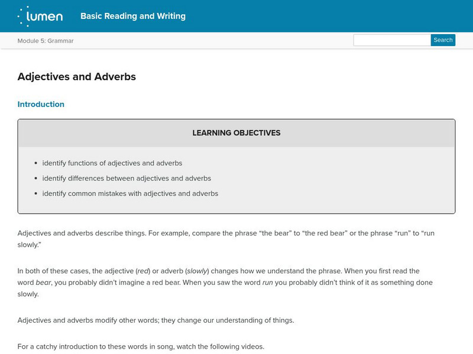Open the Basic Reading and Writing course title
Screen dimensions: 473x354
[133, 16]
